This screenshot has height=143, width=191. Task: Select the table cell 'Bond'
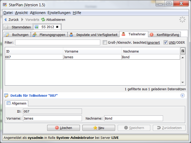[x=151, y=57]
